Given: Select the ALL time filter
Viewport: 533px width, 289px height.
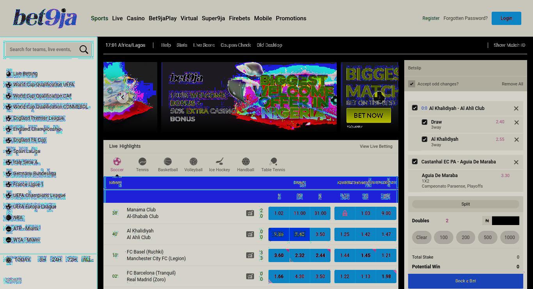Looking at the screenshot, I should tap(87, 259).
